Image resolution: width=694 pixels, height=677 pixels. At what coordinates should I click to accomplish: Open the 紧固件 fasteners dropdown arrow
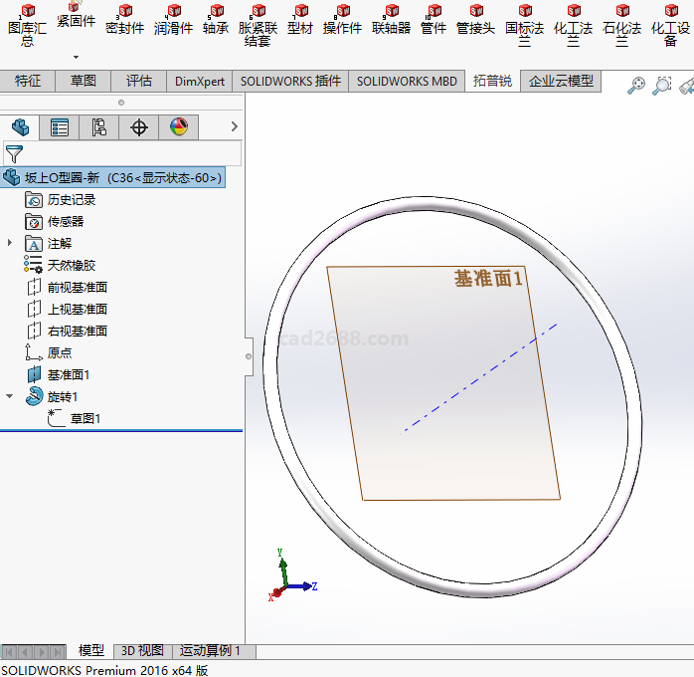click(x=76, y=59)
